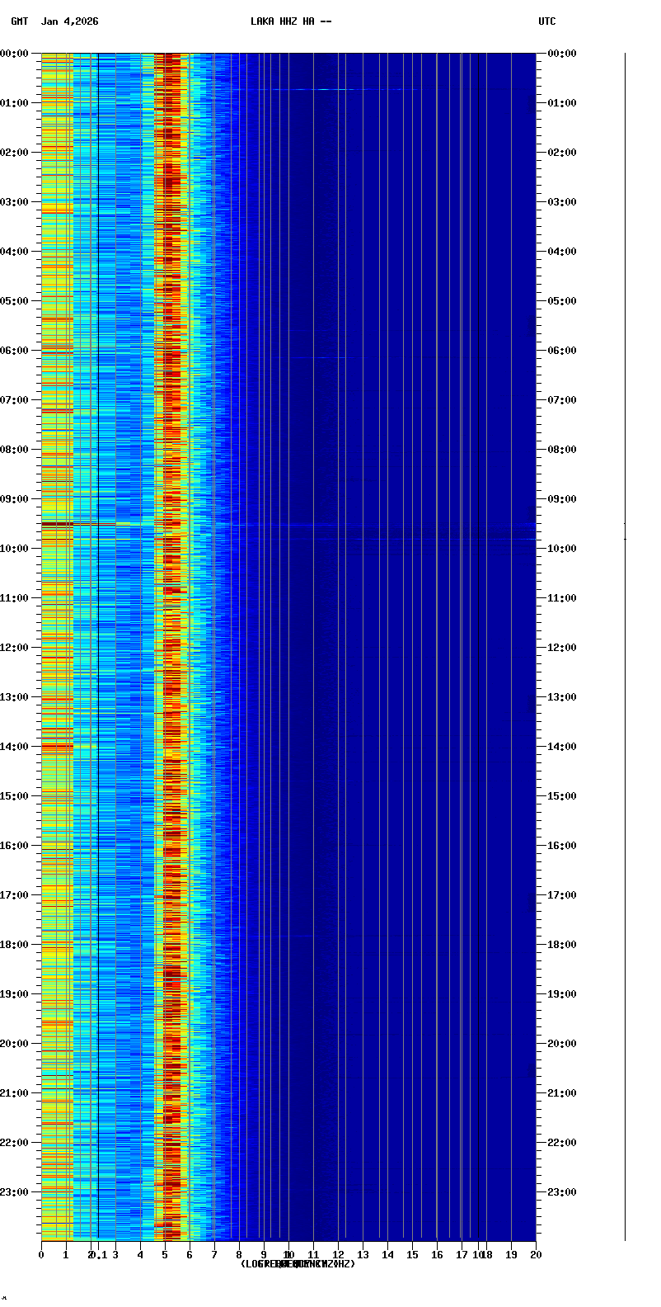This screenshot has height=1307, width=661.
Task: Click the UTC label at top right
Action: click(547, 21)
